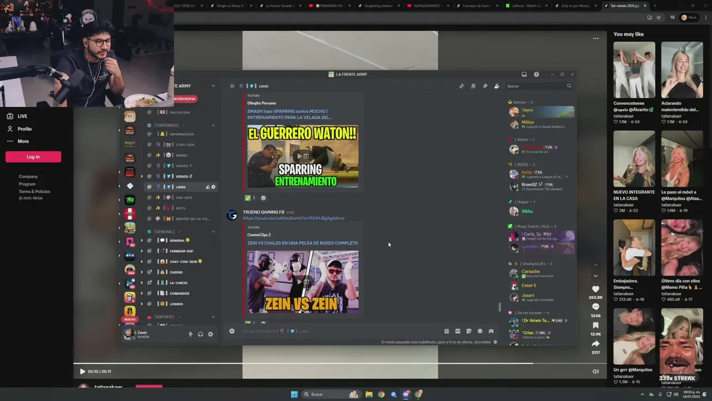This screenshot has width=712, height=401.
Task: Share the TikTok video arrow icon
Action: coord(595,344)
